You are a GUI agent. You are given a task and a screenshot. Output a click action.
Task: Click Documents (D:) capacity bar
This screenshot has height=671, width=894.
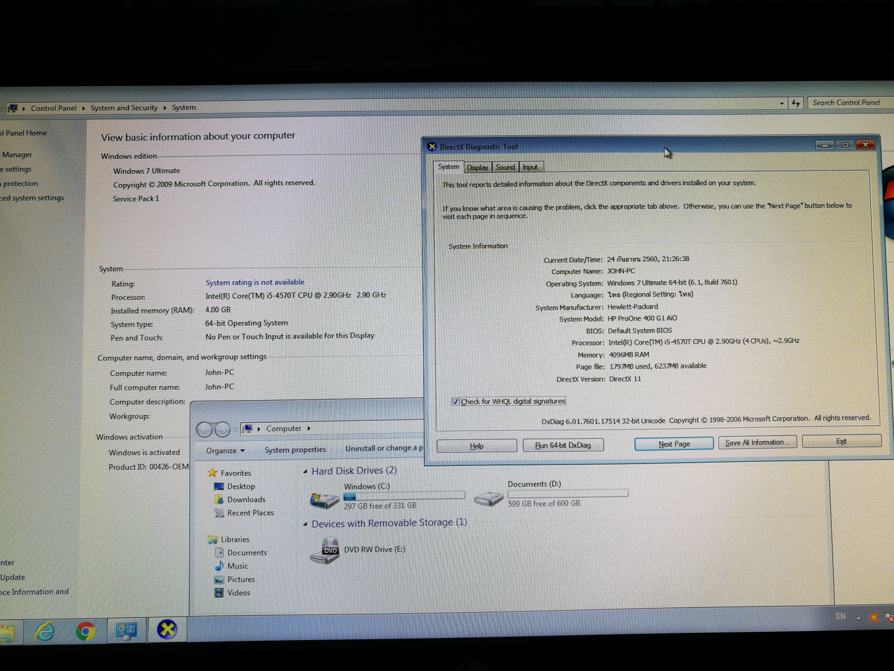tap(568, 493)
